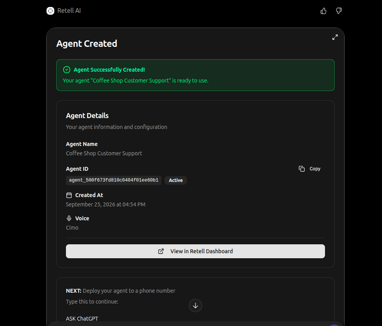Click the 'September 25, 2026 at 04:54 PM' date

pos(105,204)
